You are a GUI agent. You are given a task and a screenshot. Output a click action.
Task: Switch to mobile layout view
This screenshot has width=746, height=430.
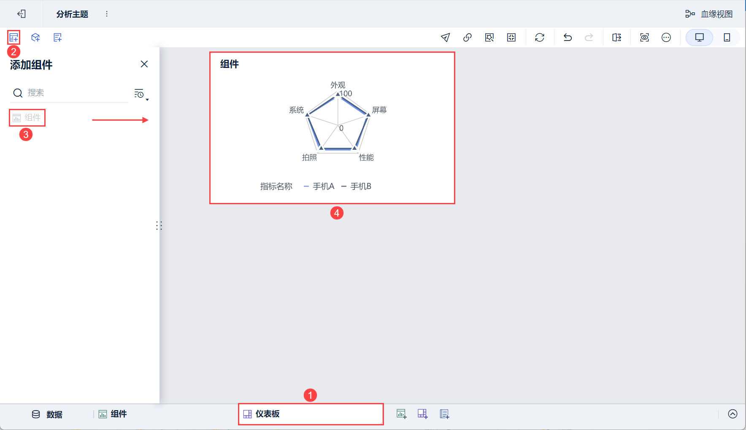(x=727, y=38)
